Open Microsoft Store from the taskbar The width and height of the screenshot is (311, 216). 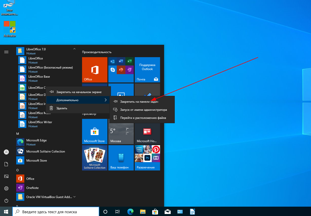coord(155,212)
